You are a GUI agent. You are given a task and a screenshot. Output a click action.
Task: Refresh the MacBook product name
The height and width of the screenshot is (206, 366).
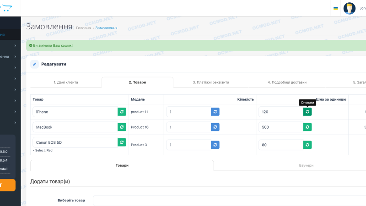pyautogui.click(x=122, y=127)
